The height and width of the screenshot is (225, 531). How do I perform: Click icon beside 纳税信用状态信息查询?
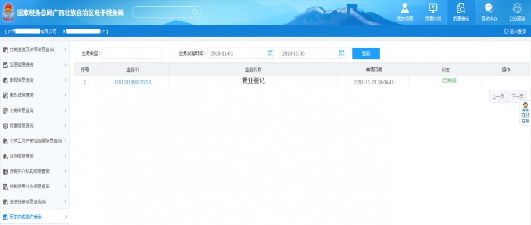[x=5, y=186]
